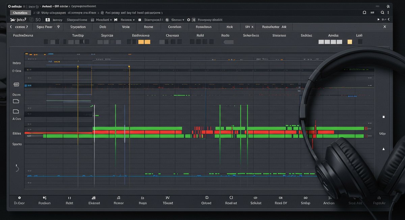Click the small white square at the right edge
The image size is (405, 220).
[383, 117]
